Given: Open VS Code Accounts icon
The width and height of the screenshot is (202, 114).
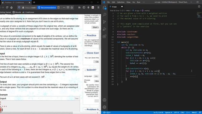Looking at the screenshot, I should 104,100.
